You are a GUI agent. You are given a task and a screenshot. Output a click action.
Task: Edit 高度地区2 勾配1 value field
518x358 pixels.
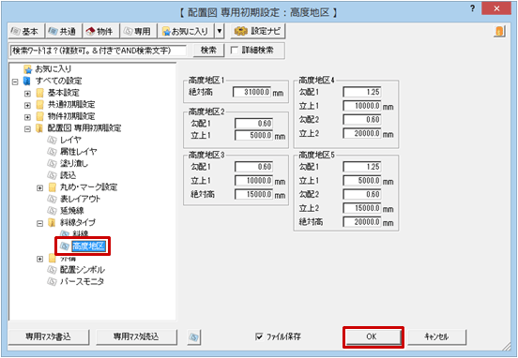253,124
